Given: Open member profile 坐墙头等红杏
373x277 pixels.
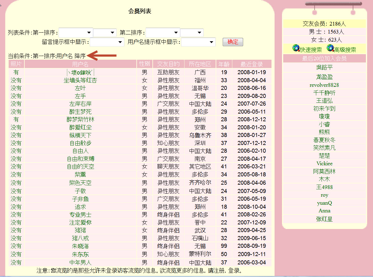Looking at the screenshot, I should [80, 80].
